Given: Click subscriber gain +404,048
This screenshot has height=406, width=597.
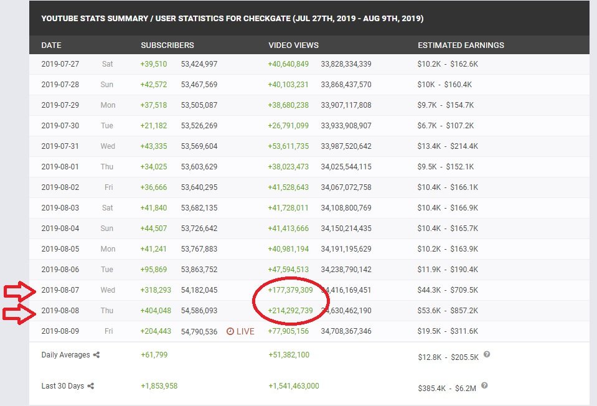Looking at the screenshot, I should [x=156, y=311].
